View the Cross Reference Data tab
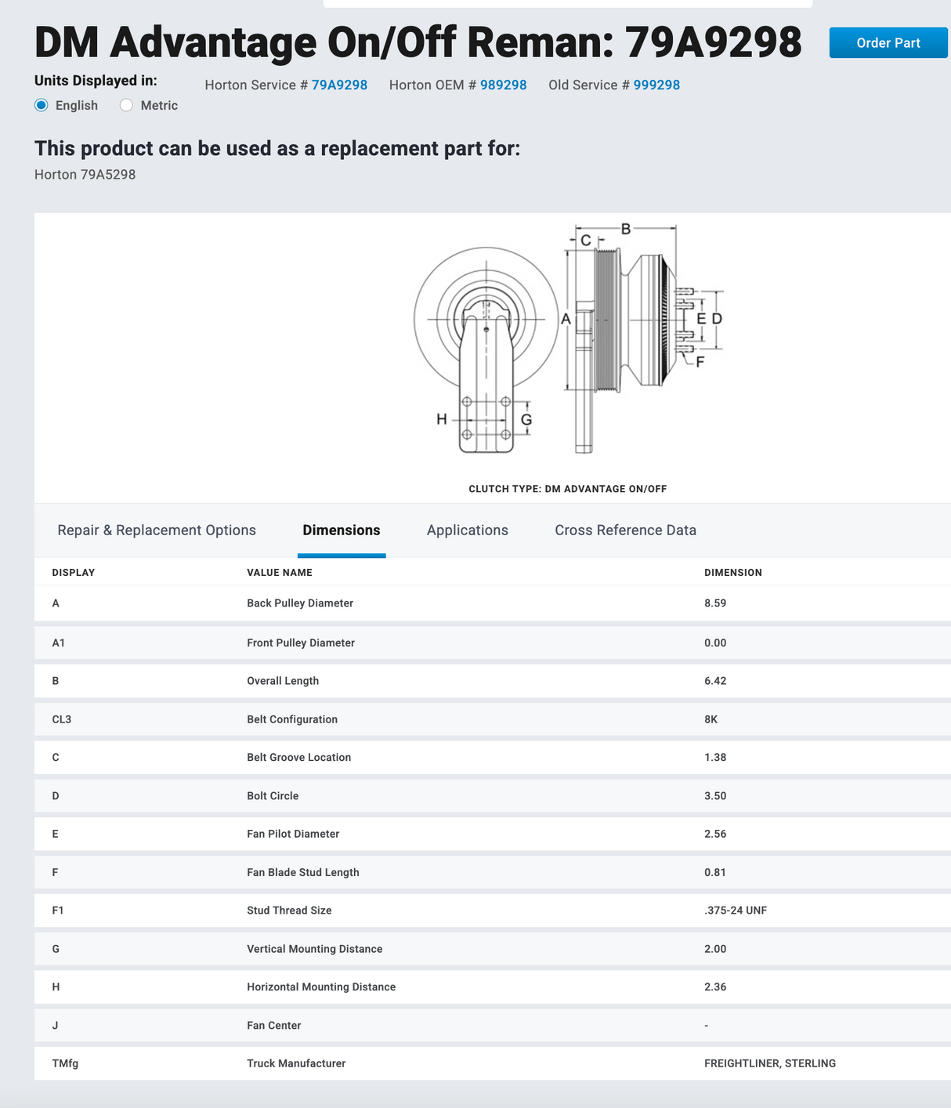The image size is (951, 1108). coord(625,530)
